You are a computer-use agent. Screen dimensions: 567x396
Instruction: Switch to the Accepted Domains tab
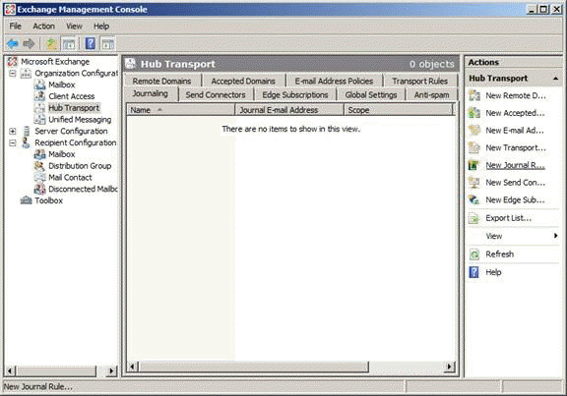pos(243,81)
